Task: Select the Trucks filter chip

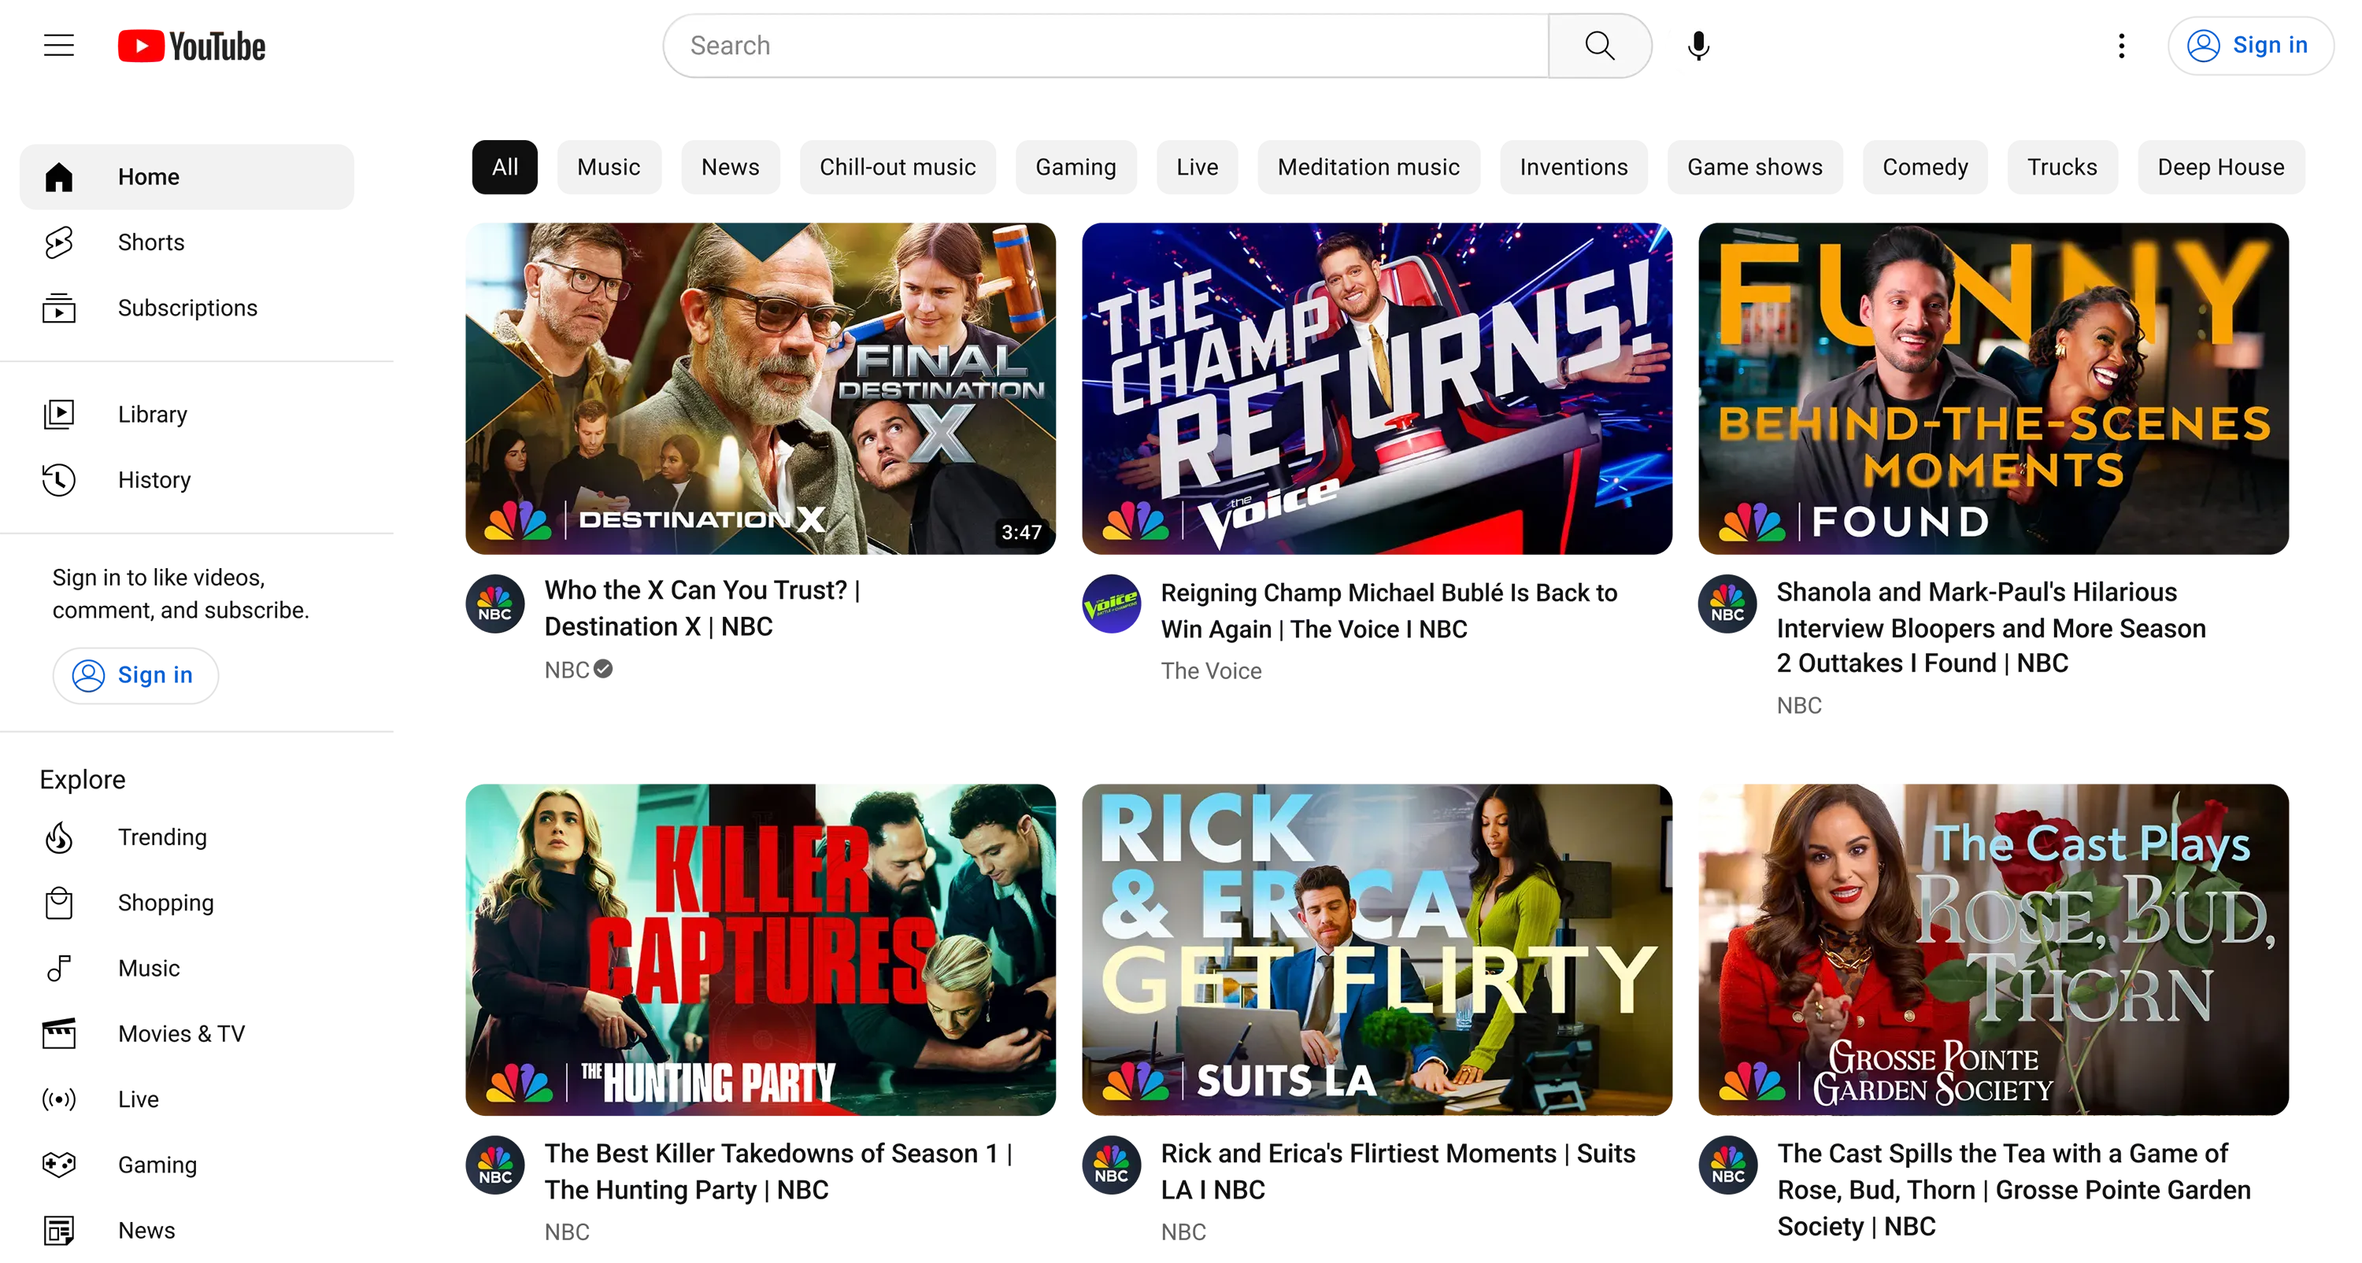Action: [x=2061, y=167]
